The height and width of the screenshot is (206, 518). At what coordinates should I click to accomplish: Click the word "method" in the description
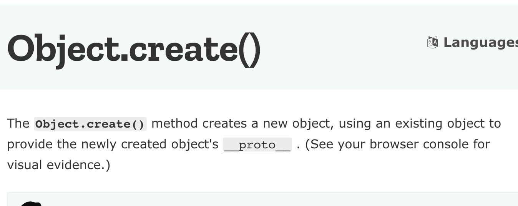click(175, 123)
